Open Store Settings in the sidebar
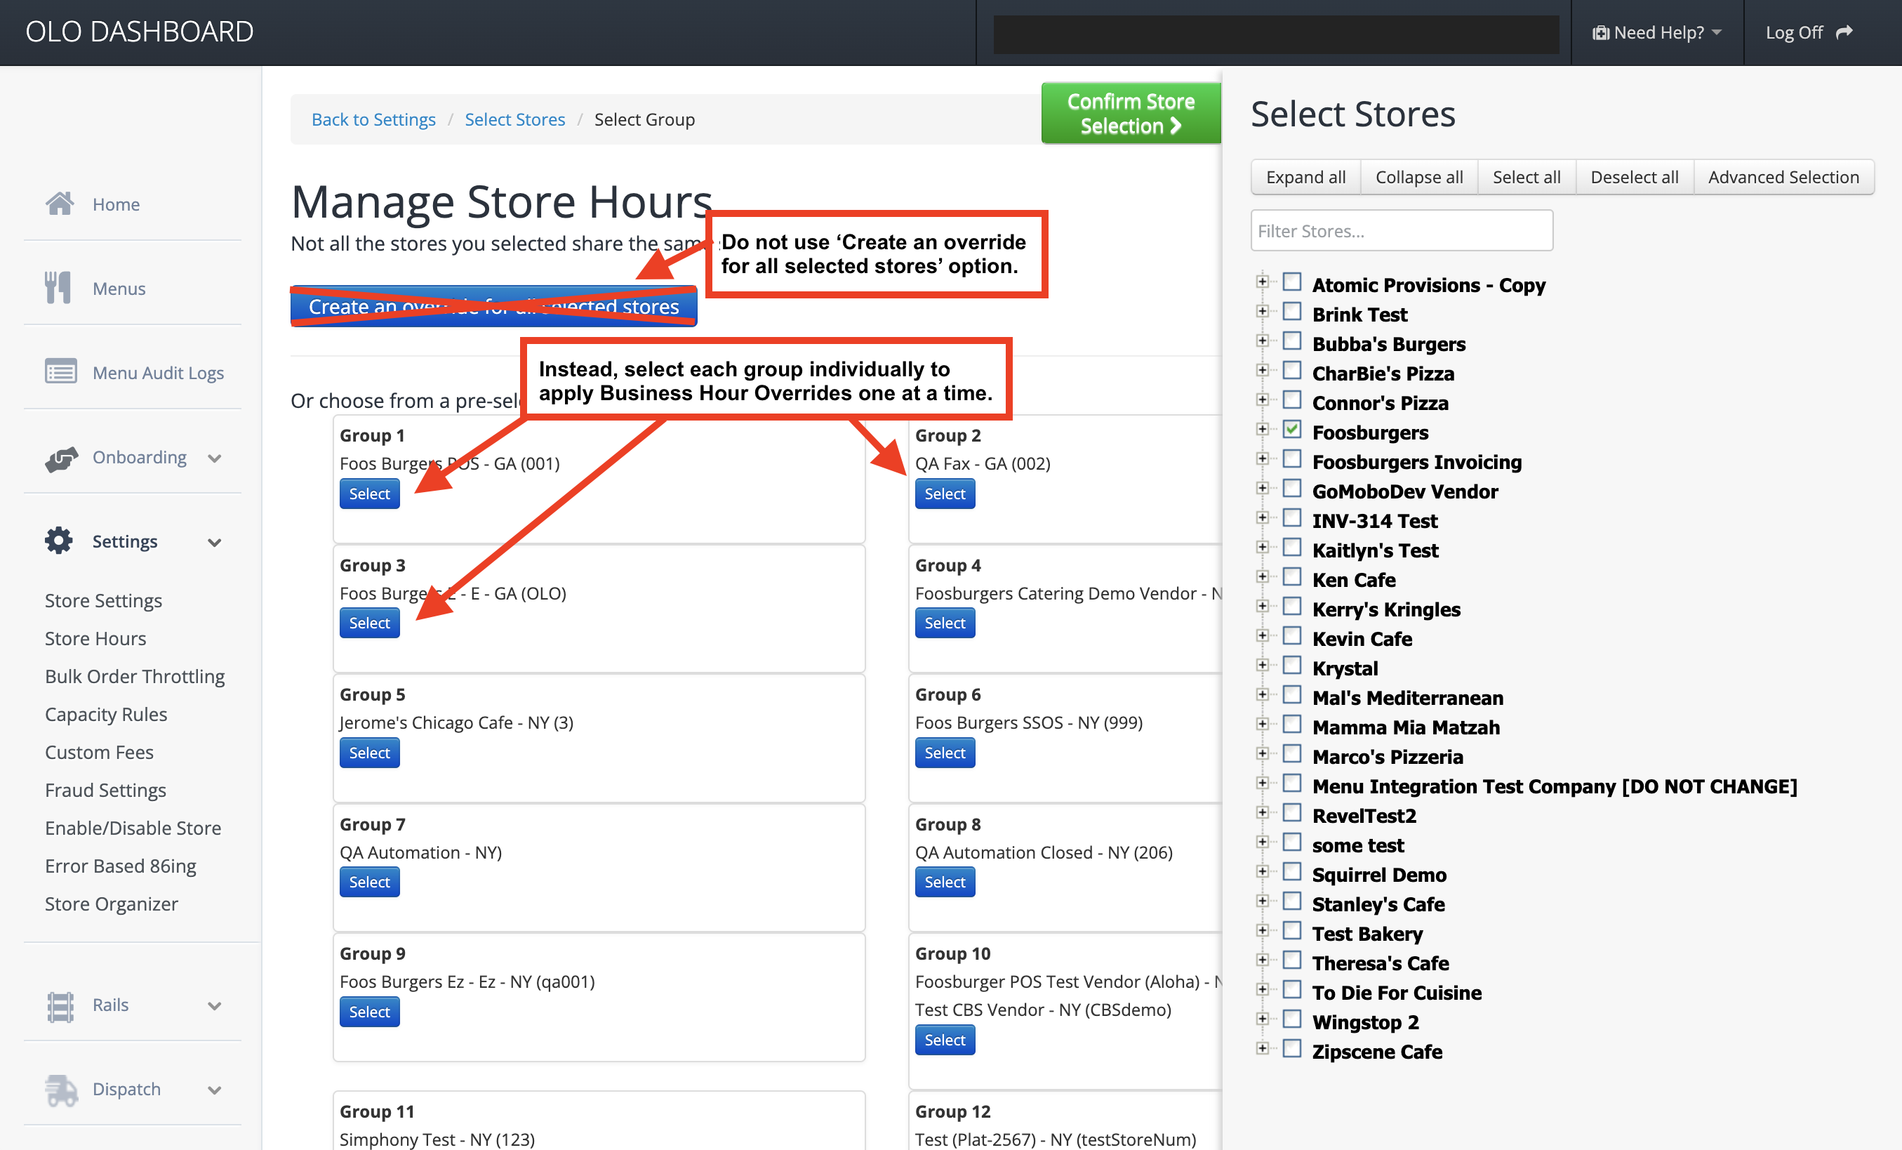The width and height of the screenshot is (1902, 1150). (103, 600)
